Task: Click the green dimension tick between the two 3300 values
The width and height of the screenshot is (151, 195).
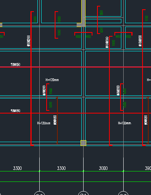Action: click(x=39, y=171)
